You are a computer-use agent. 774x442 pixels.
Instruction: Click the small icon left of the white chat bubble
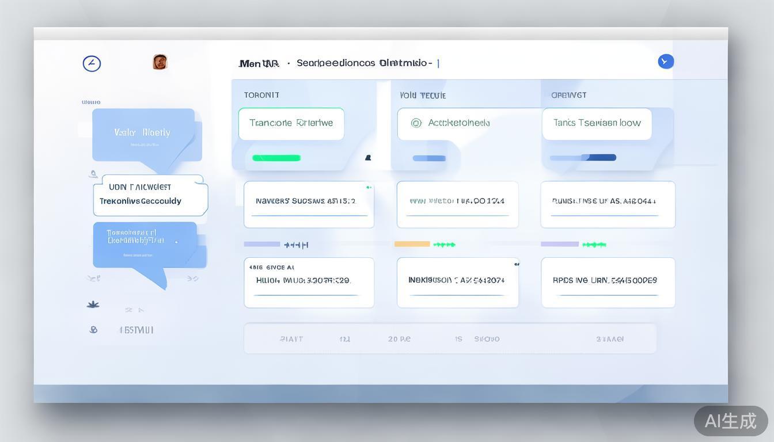point(93,174)
